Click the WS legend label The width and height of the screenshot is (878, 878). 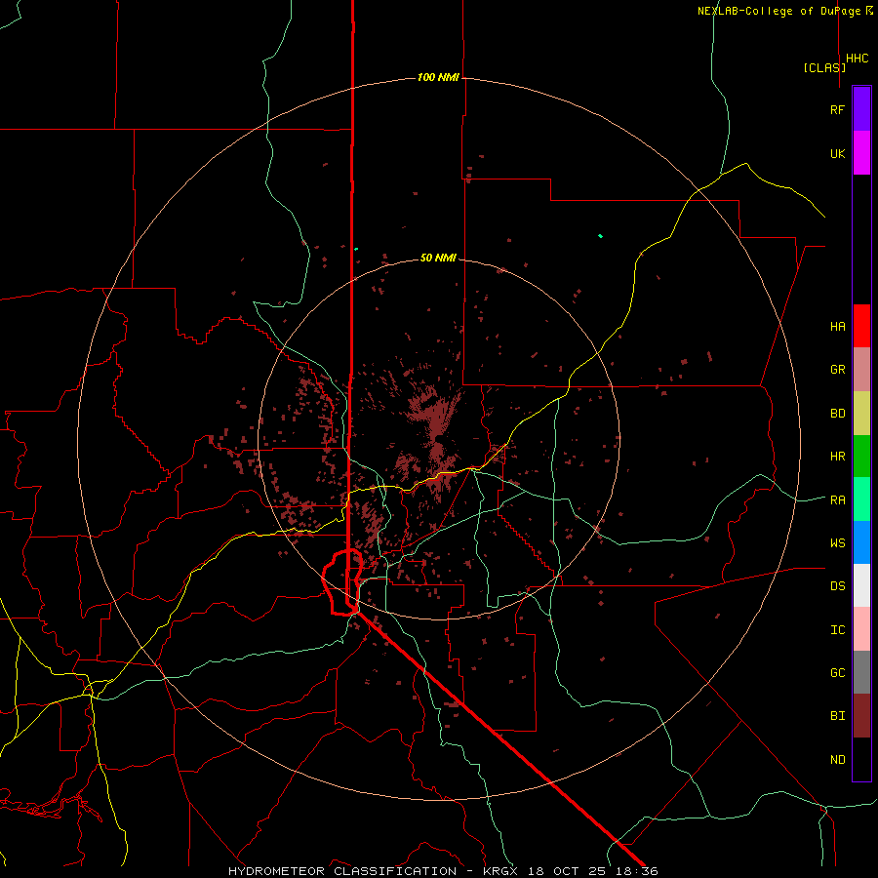(x=837, y=543)
